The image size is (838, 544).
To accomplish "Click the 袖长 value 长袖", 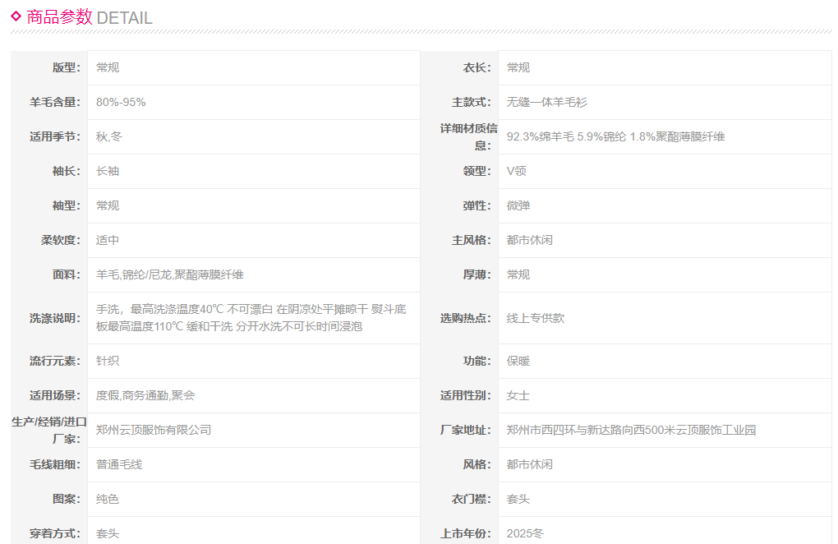I will click(x=108, y=171).
